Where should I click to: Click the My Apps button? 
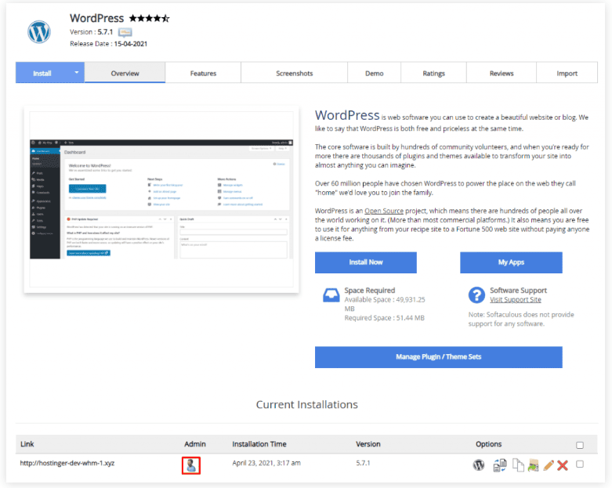(511, 262)
